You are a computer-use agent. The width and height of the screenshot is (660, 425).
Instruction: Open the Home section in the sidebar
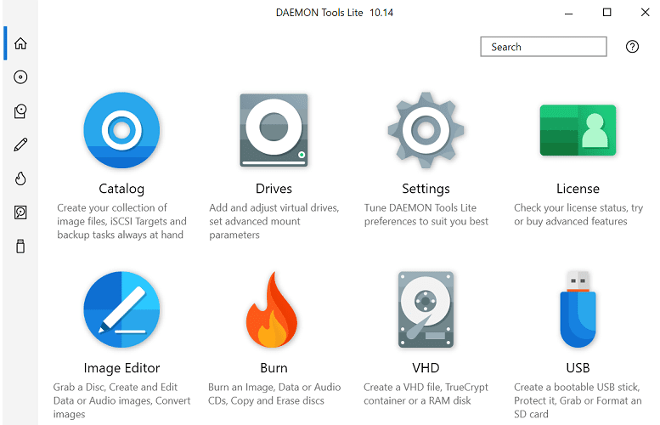(x=20, y=43)
